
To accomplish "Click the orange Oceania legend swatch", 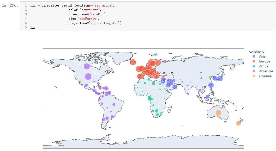I will click(x=254, y=76).
